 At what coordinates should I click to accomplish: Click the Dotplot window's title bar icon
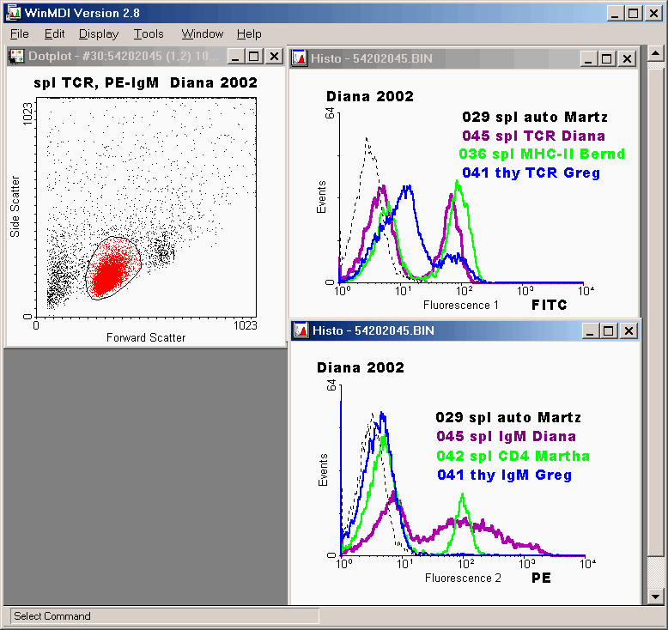(16, 57)
